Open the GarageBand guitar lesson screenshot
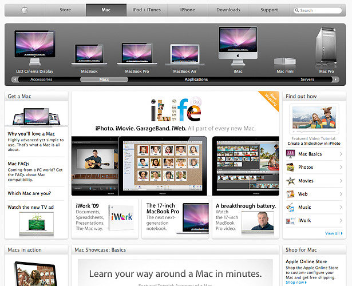Image resolution: width=352 pixels, height=286 pixels. (x=95, y=166)
